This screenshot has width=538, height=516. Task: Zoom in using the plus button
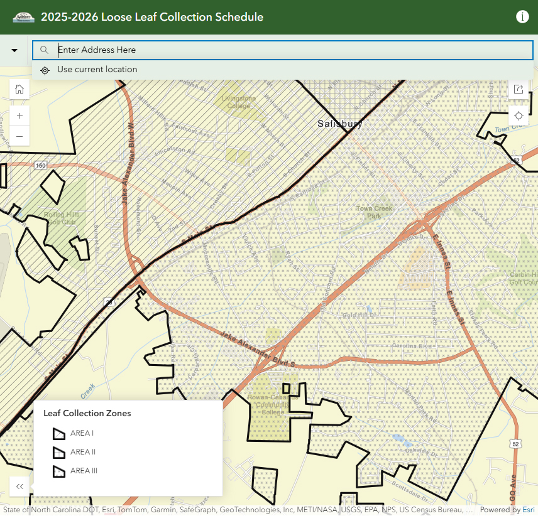(x=19, y=116)
